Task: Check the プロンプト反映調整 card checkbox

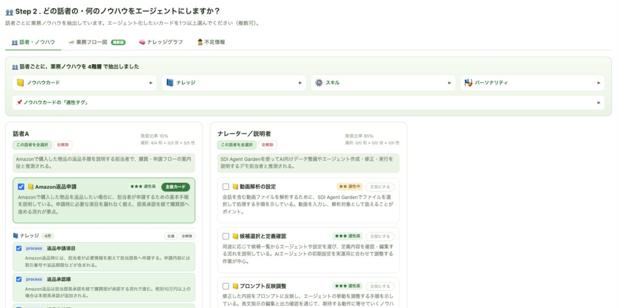Action: pyautogui.click(x=226, y=286)
